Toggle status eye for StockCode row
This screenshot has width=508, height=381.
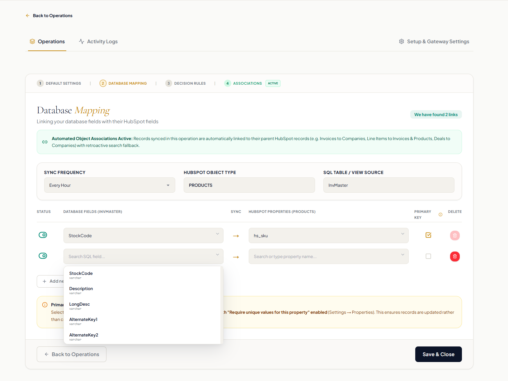[43, 235]
